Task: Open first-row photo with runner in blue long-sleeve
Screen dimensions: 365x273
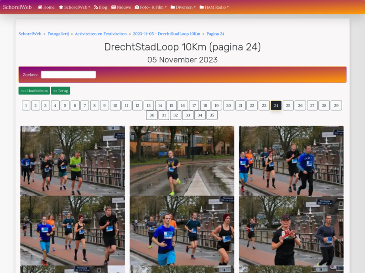Action: coord(291,161)
